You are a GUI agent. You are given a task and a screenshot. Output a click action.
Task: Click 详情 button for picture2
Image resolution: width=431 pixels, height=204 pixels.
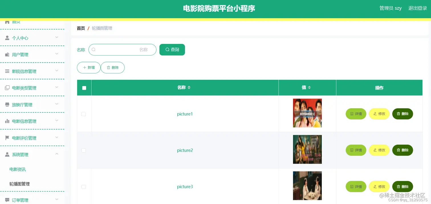356,150
